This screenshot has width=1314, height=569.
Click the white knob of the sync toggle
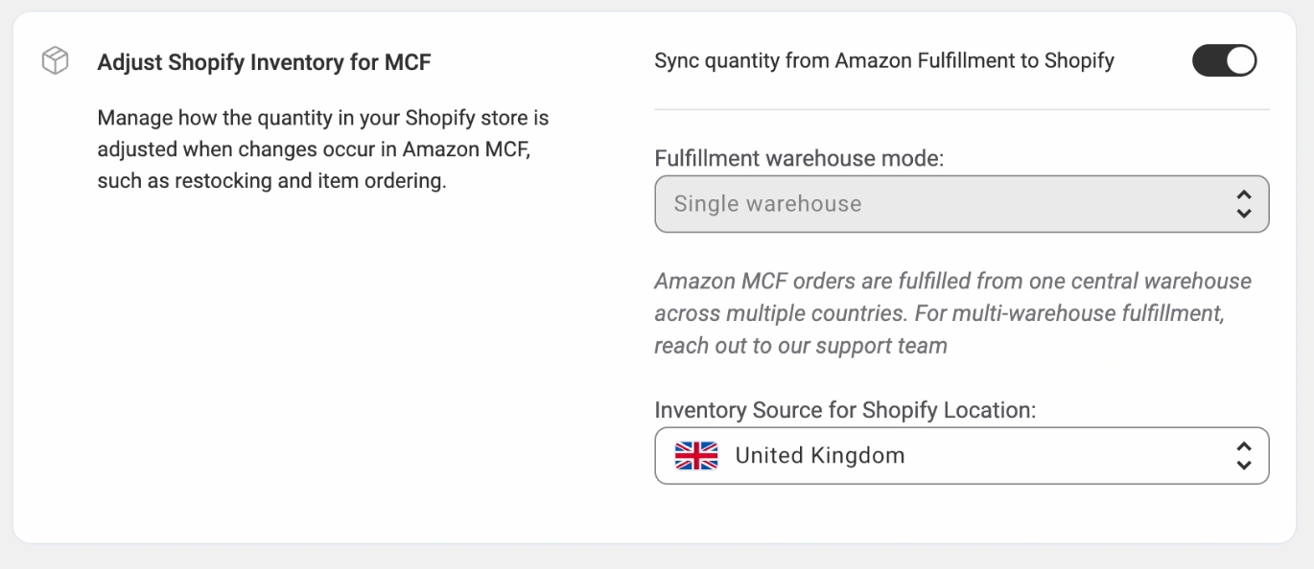click(1240, 61)
